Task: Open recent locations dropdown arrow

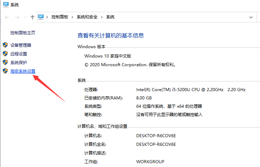Action: pos(25,17)
